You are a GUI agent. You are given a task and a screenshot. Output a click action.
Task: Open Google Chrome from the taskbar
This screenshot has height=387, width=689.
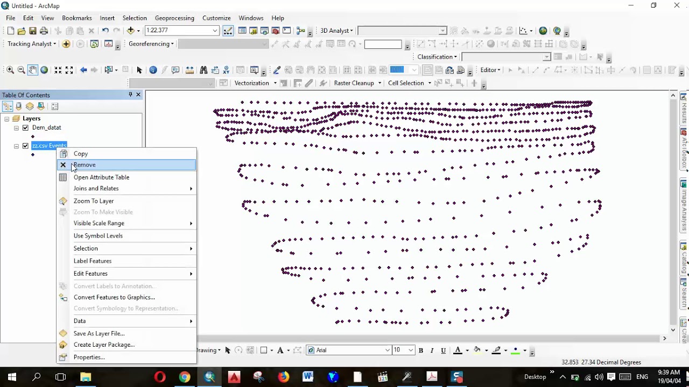pos(185,377)
